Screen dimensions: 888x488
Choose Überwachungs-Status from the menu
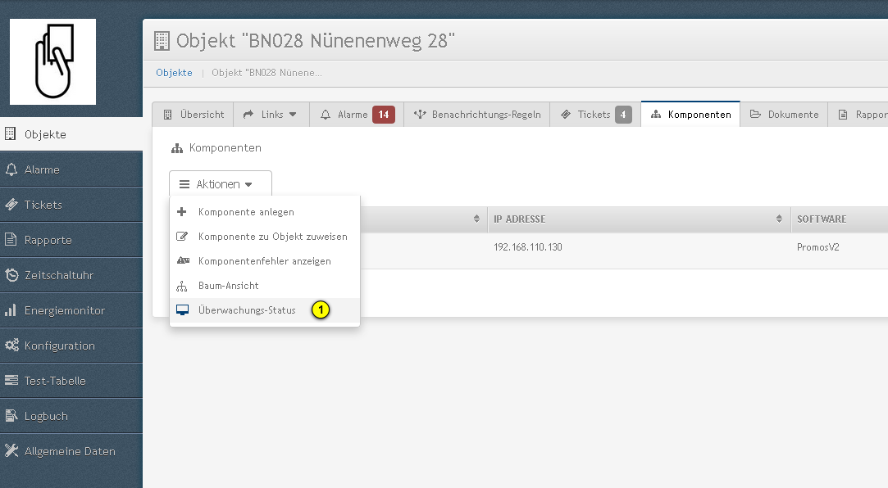[x=265, y=310]
